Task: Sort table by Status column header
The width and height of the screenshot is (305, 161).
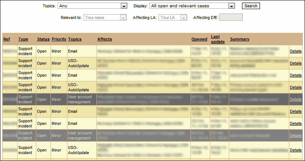Action: (x=43, y=39)
